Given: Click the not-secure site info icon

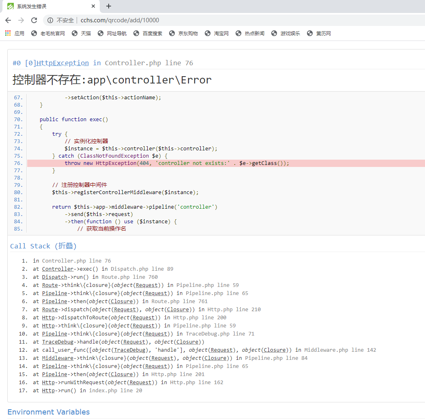Looking at the screenshot, I should click(50, 20).
